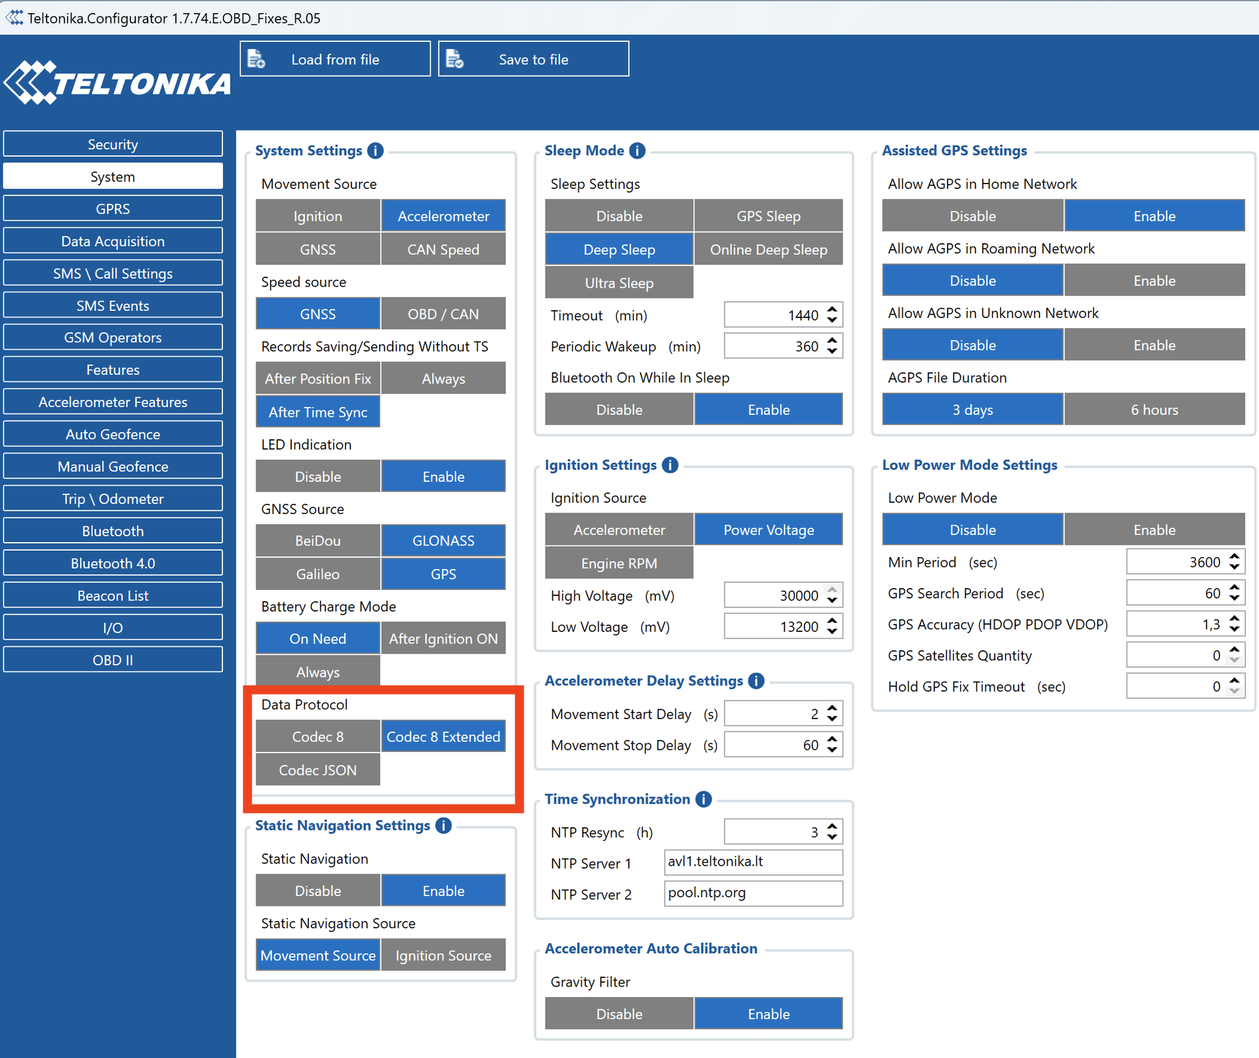Image resolution: width=1259 pixels, height=1058 pixels.
Task: Select Ultra Sleep mode
Action: point(618,283)
